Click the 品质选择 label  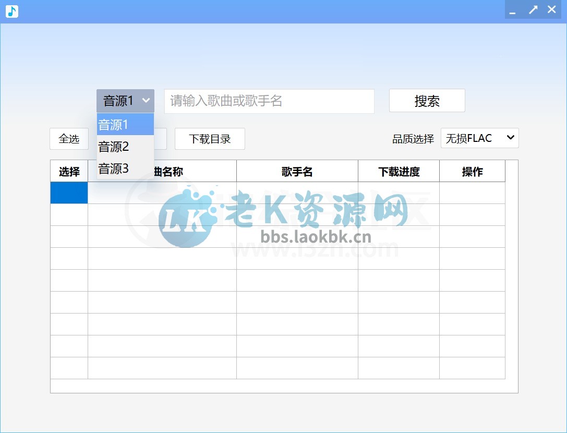413,139
